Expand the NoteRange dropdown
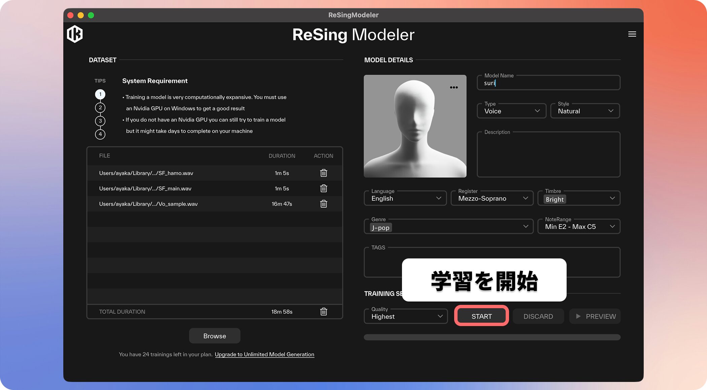The height and width of the screenshot is (390, 707). (x=579, y=226)
